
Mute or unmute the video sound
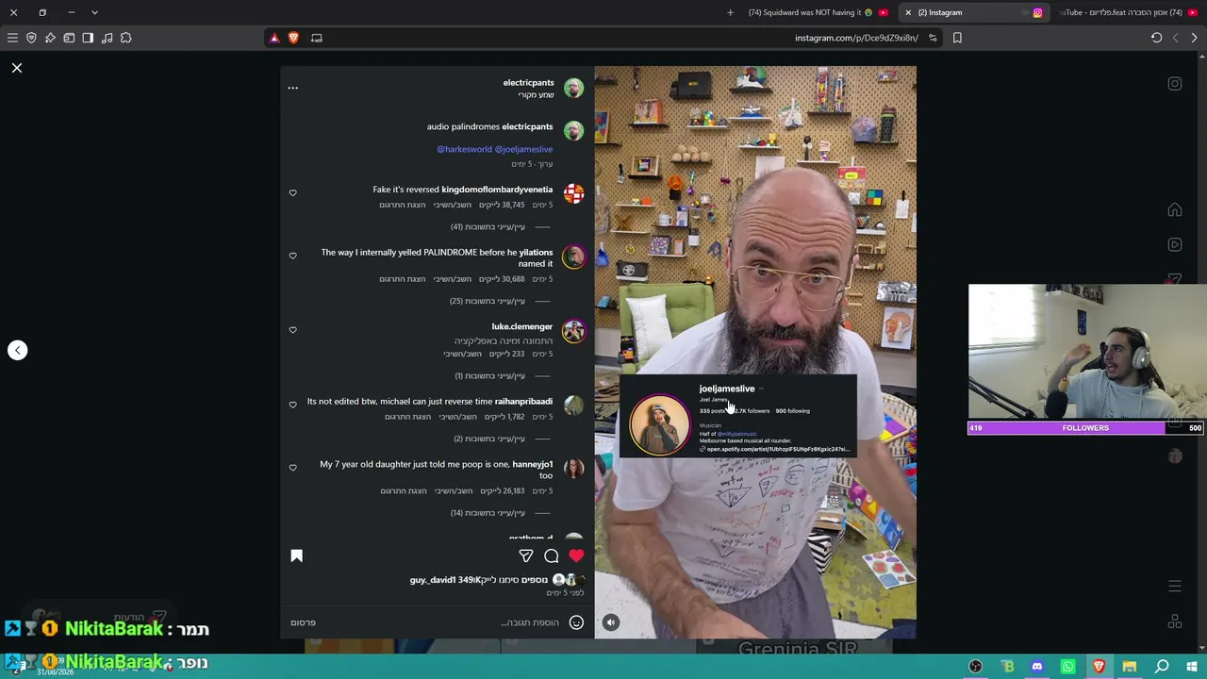point(611,622)
